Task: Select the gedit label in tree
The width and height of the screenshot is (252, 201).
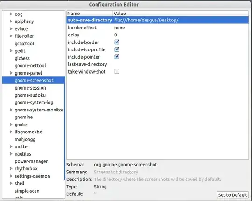Action: pyautogui.click(x=20, y=51)
